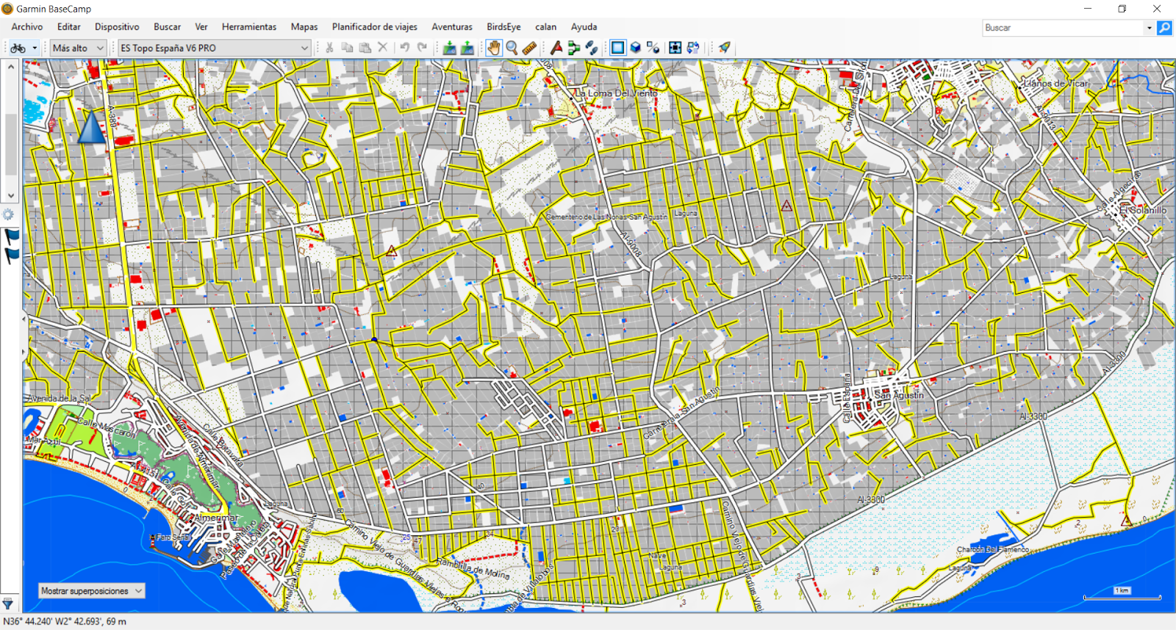
Task: Select the blue footprints New Track tool
Action: point(592,48)
